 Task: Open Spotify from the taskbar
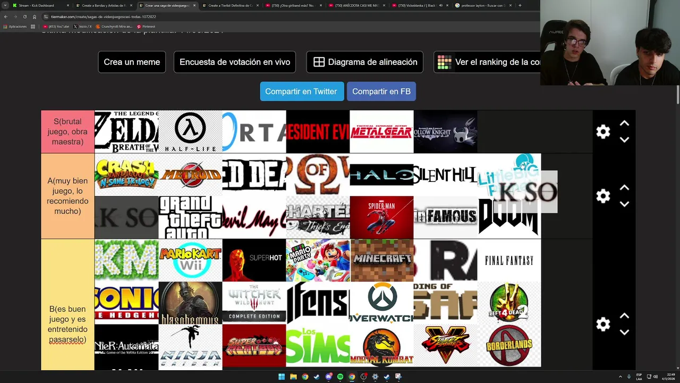click(340, 377)
